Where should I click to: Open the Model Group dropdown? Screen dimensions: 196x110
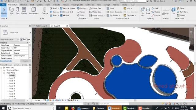[104, 16]
